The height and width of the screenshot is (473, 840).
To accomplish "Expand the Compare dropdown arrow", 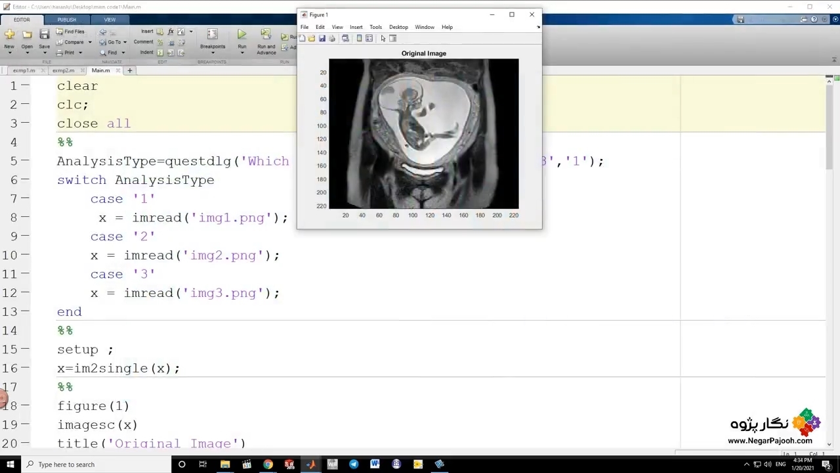I will [90, 42].
